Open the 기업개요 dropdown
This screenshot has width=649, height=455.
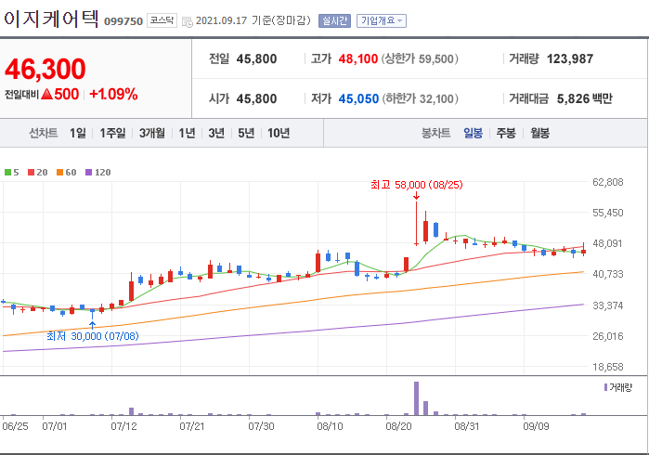[x=382, y=20]
